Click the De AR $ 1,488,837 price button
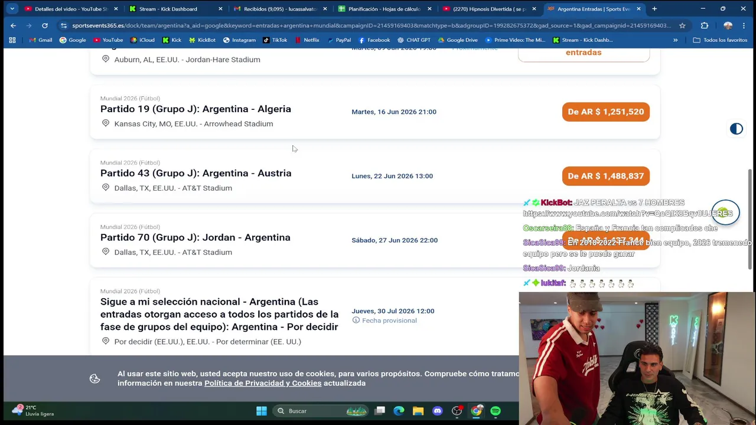This screenshot has height=425, width=756. point(606,176)
